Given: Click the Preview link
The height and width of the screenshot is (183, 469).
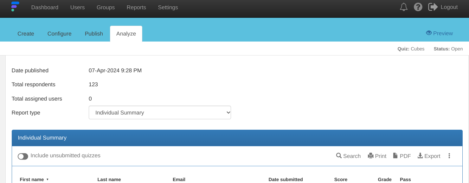Looking at the screenshot, I should click(x=439, y=33).
